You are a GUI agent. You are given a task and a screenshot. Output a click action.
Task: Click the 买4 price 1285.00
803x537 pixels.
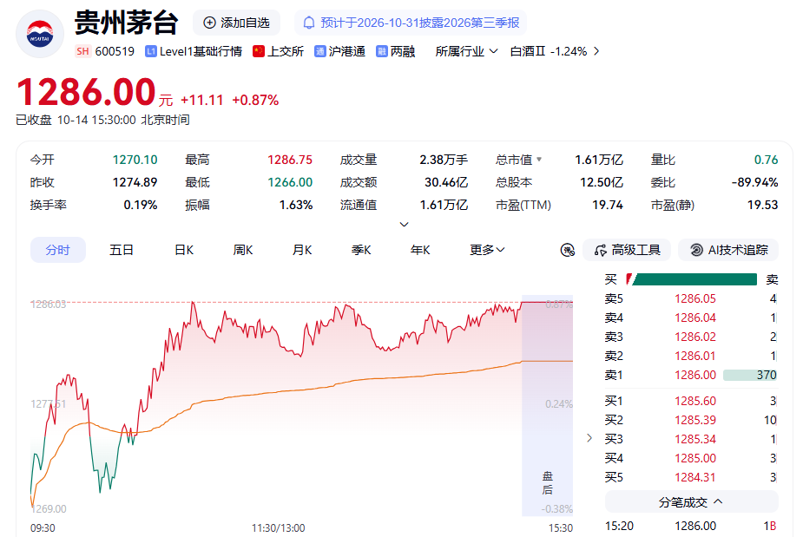pos(695,458)
